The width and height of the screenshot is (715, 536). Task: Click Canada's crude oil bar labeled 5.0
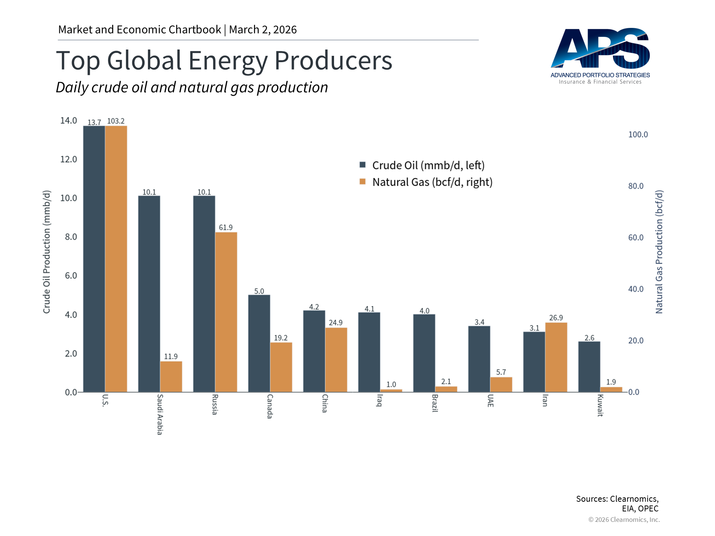259,343
